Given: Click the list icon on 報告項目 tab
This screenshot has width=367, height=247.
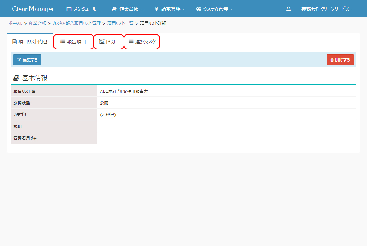Looking at the screenshot, I should [x=62, y=42].
